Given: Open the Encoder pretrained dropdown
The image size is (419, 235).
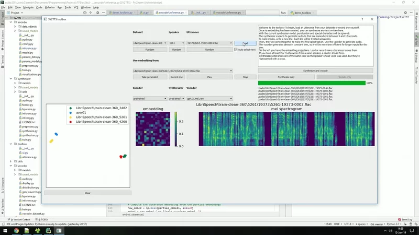Looking at the screenshot, I should pos(149,98).
